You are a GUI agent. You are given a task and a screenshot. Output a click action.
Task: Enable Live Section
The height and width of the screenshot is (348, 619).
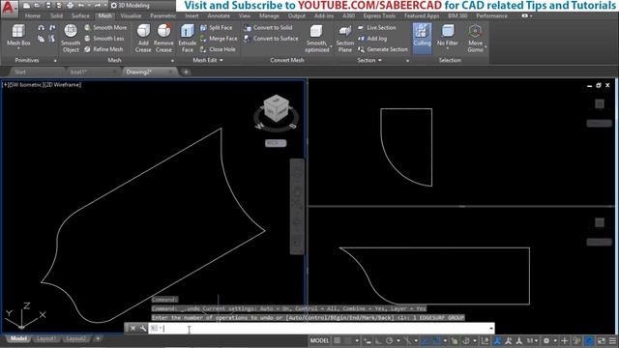377,28
